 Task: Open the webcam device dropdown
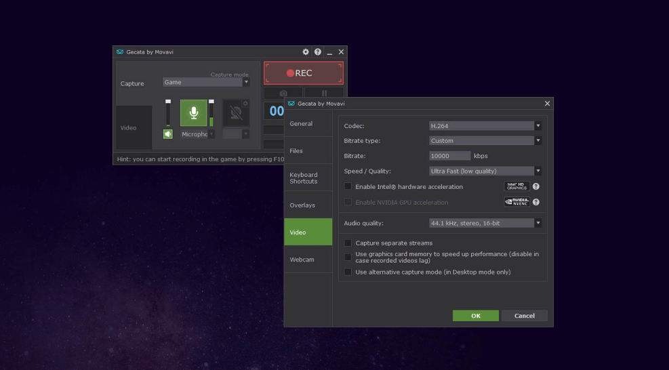tap(235, 134)
